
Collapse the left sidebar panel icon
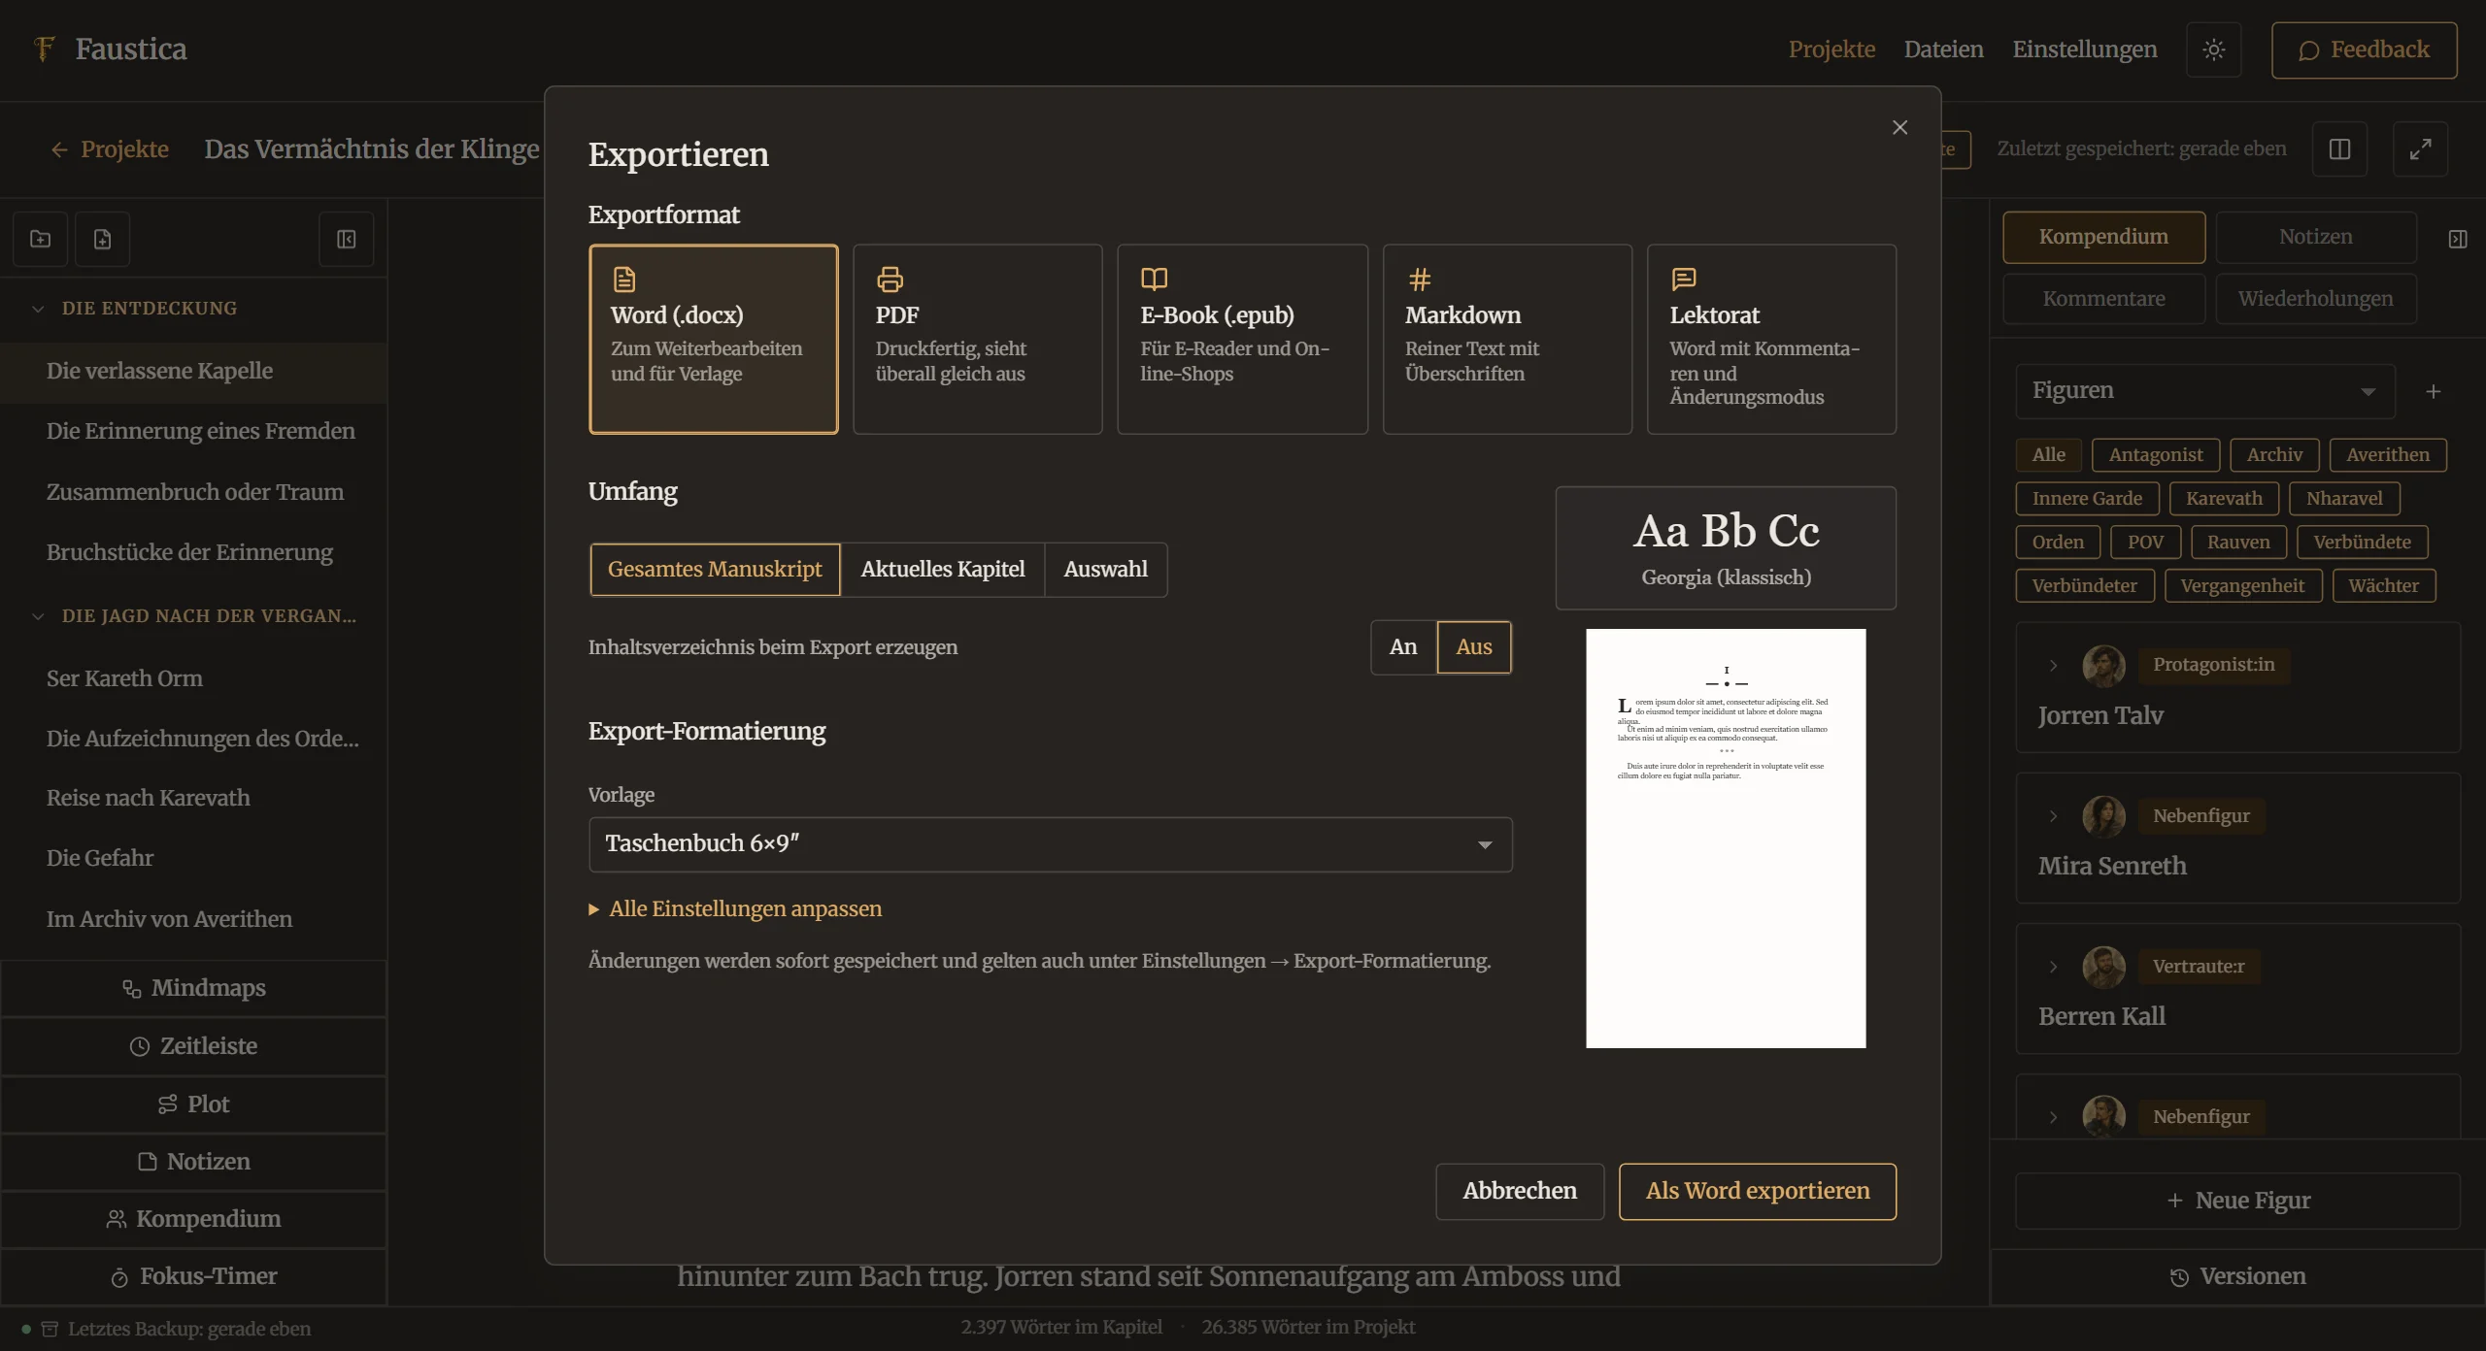[x=347, y=239]
